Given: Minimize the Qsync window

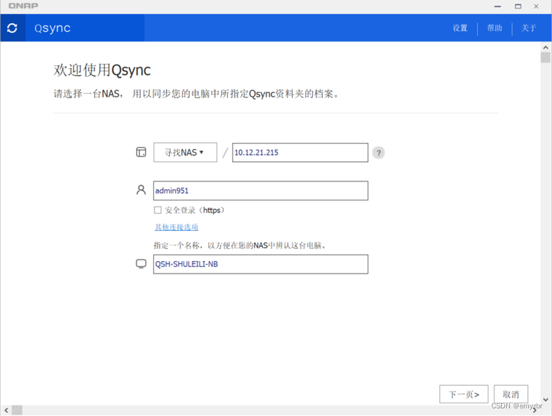Looking at the screenshot, I should 497,6.
